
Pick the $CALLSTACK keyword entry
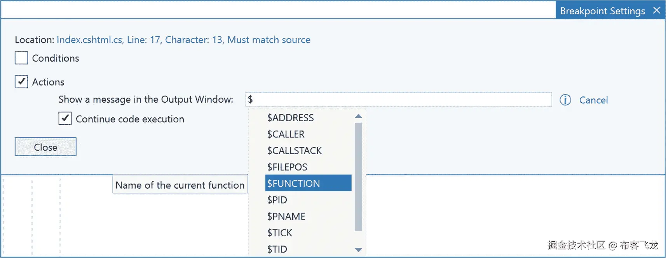[x=294, y=151]
